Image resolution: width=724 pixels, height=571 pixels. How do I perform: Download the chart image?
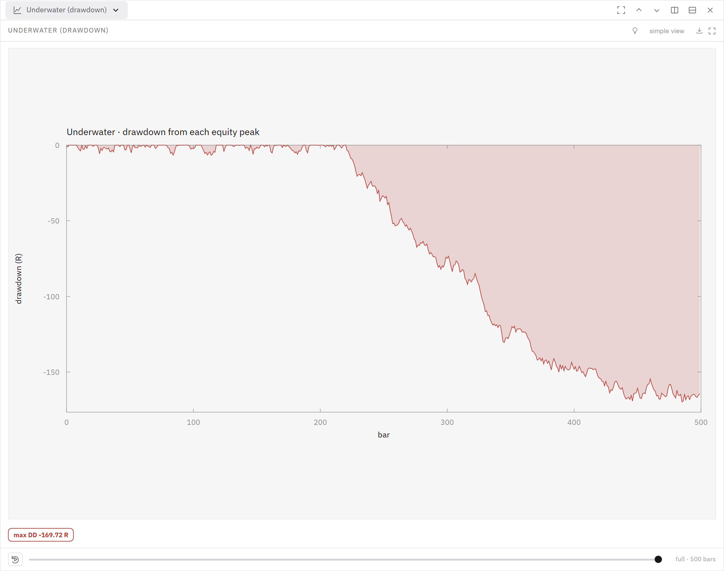tap(699, 31)
